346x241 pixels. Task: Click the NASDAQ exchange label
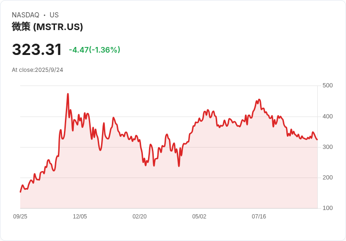coord(25,15)
